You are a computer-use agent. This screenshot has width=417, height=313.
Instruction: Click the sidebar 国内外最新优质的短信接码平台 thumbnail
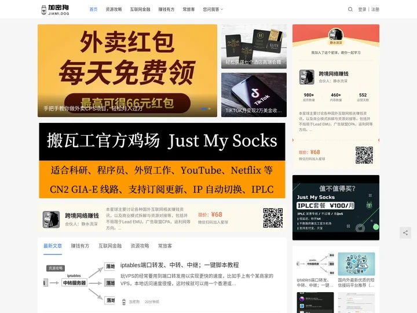356,264
